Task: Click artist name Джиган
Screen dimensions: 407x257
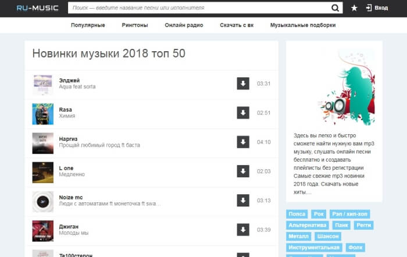Action: pyautogui.click(x=69, y=227)
